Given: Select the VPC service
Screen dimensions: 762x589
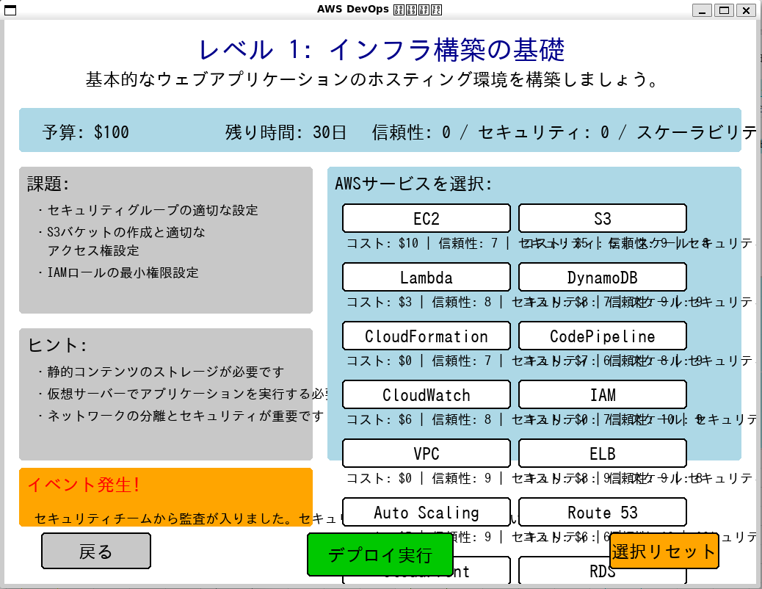Looking at the screenshot, I should point(426,453).
